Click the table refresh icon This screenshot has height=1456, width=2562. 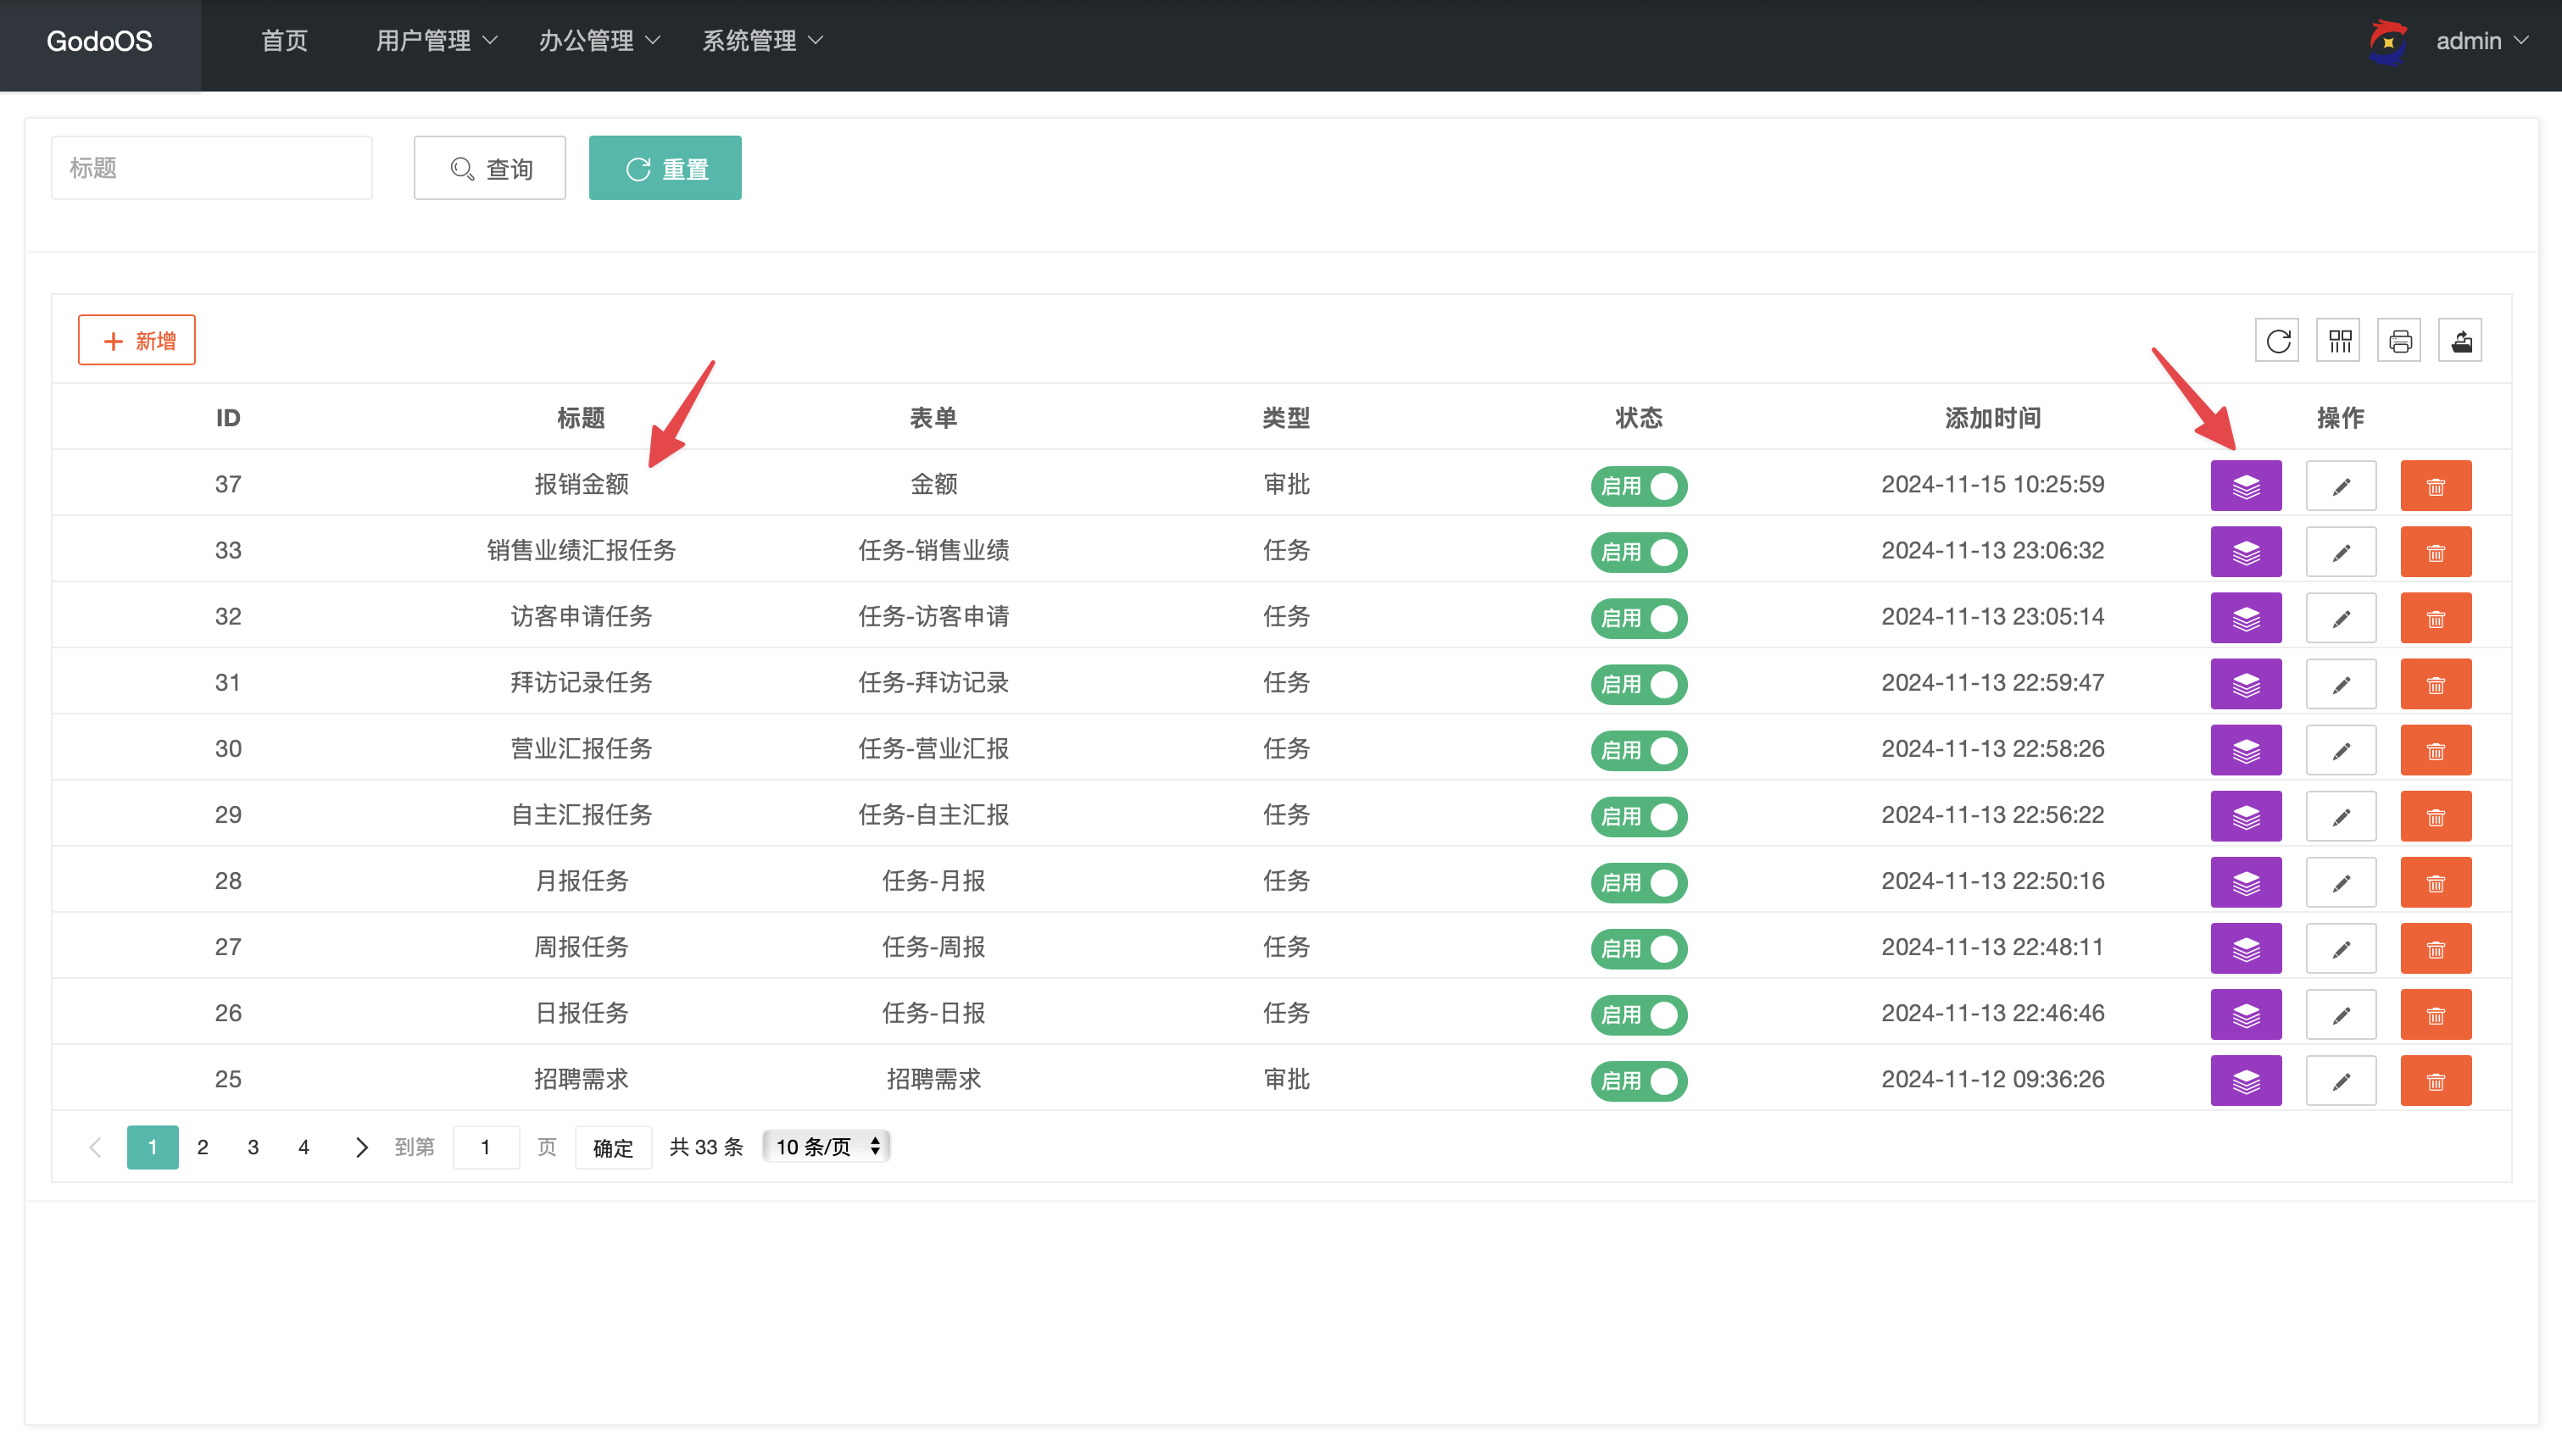2277,341
